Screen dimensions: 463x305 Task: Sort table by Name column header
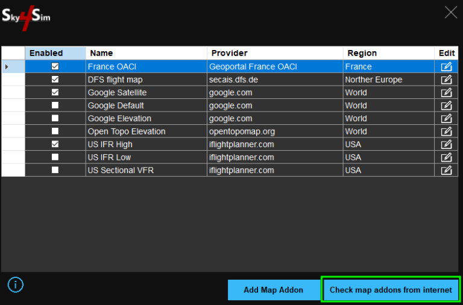pos(146,53)
